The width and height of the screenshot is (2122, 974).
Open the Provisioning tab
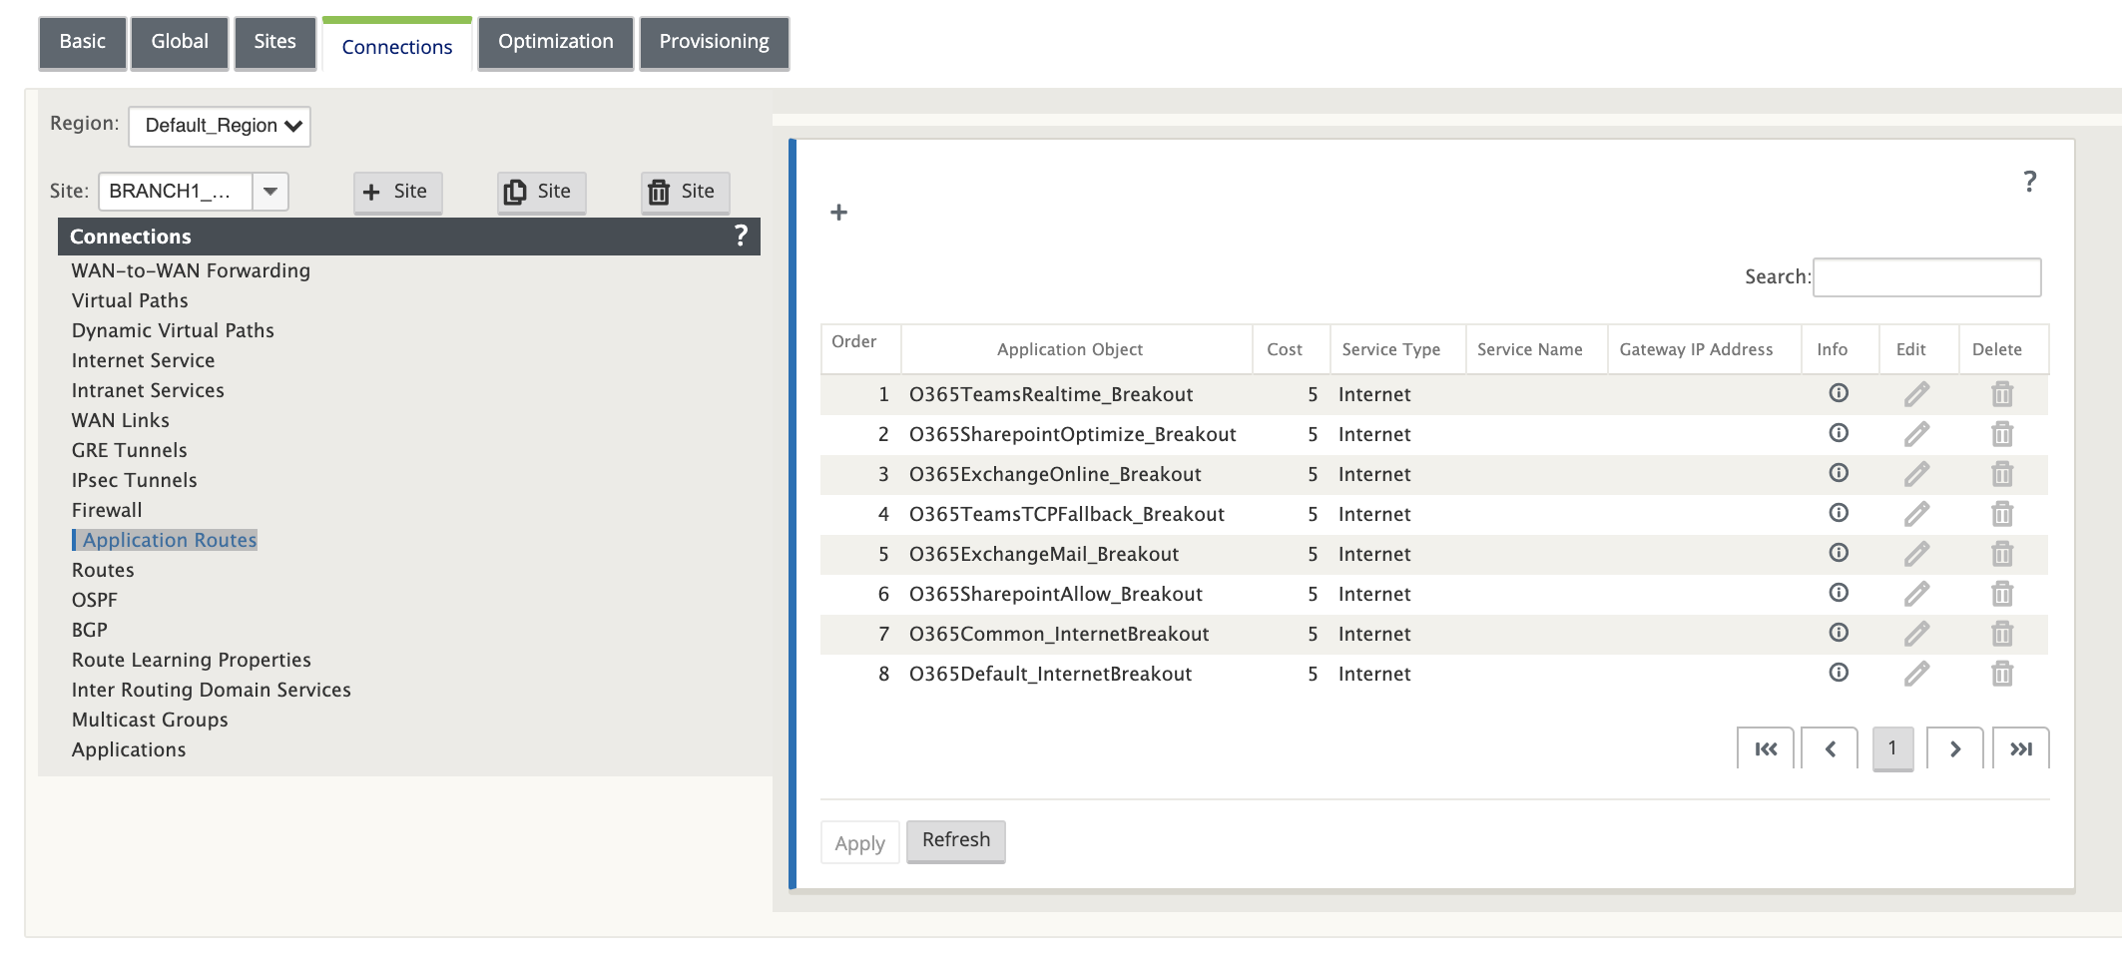[714, 42]
